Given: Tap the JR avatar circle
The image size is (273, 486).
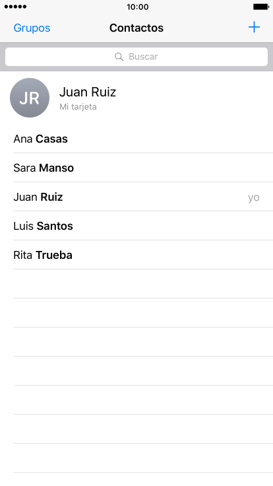Looking at the screenshot, I should coord(30,98).
